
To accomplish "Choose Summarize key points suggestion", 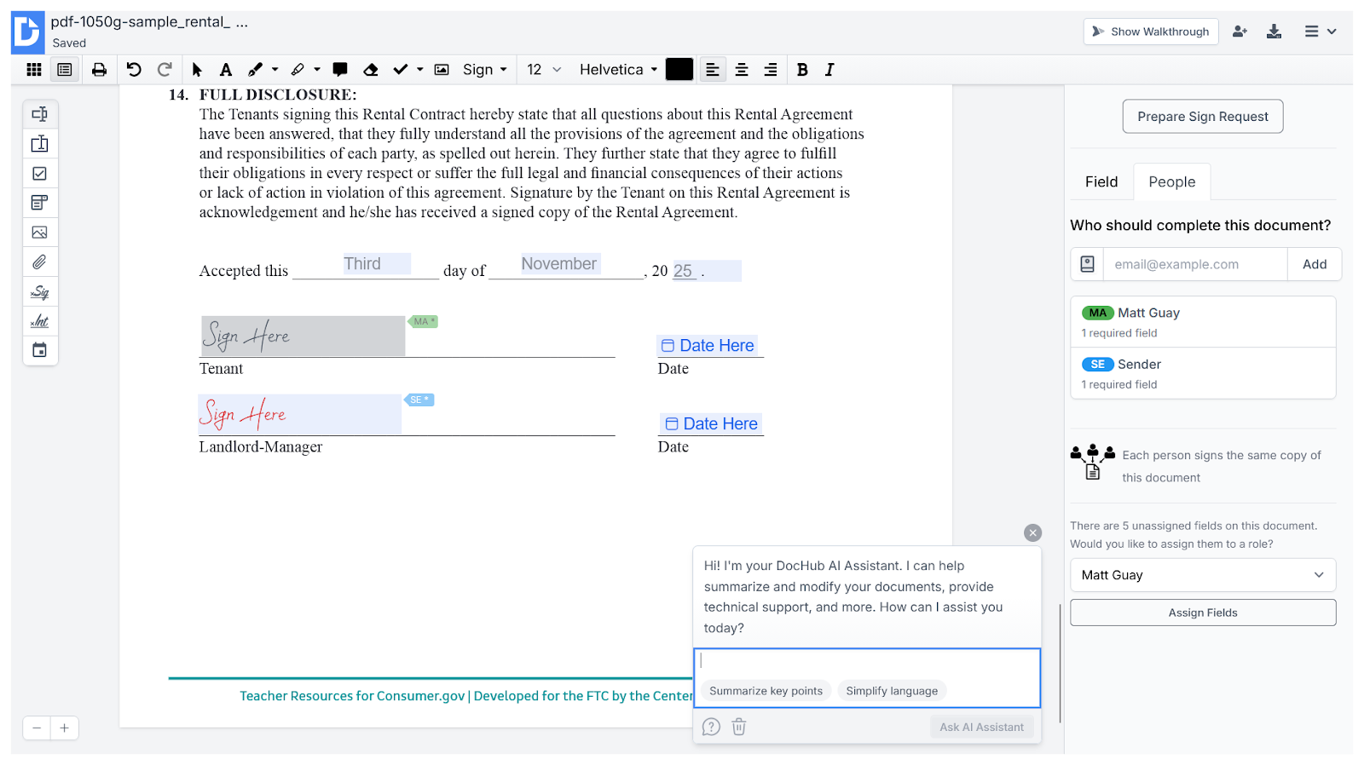I will (x=766, y=691).
